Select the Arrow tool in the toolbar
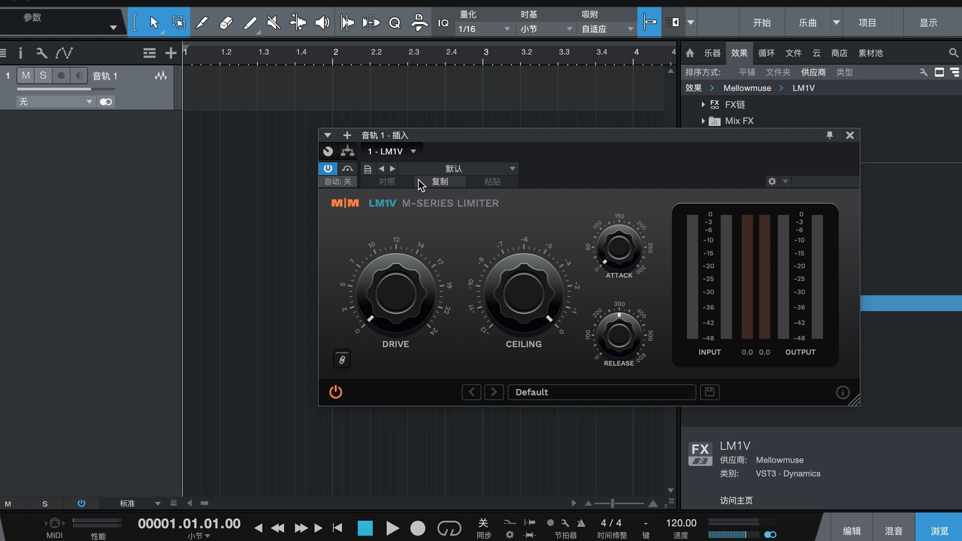 pyautogui.click(x=154, y=23)
